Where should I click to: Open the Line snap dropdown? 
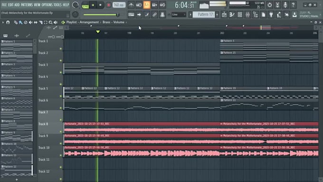tap(179, 15)
